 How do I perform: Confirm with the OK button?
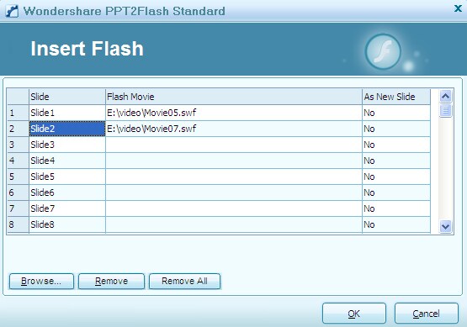coord(354,314)
